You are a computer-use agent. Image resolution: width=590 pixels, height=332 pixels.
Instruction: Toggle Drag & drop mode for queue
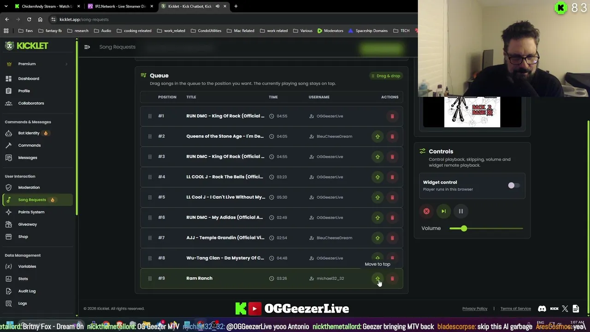pos(386,76)
